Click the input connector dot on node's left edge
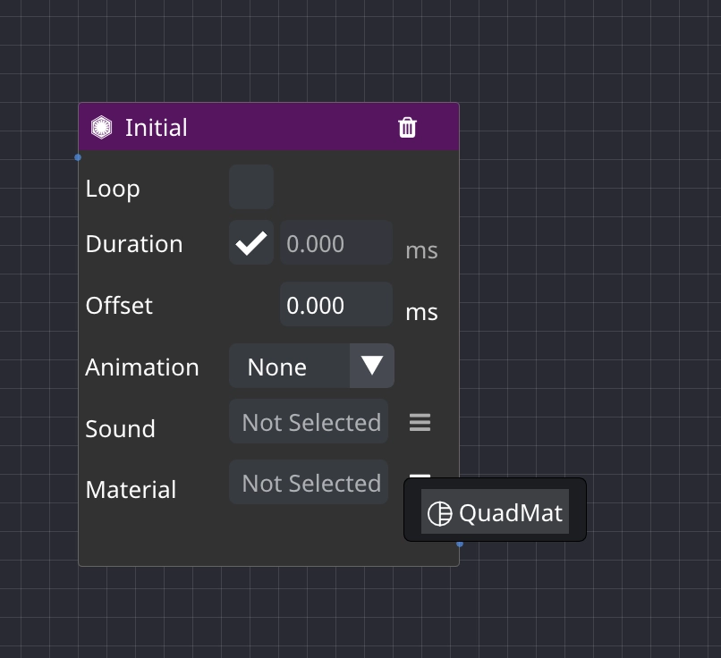Screen dimensions: 721x658 click(78, 157)
